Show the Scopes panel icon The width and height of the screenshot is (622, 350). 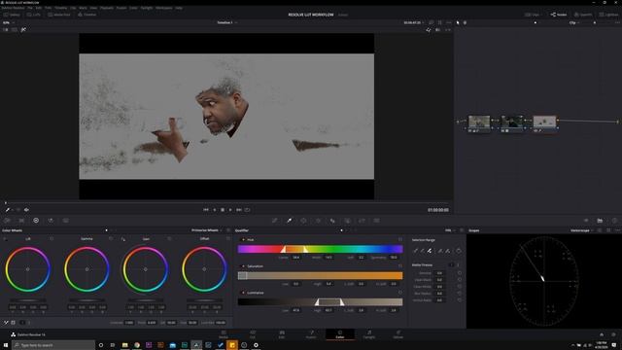tap(600, 221)
